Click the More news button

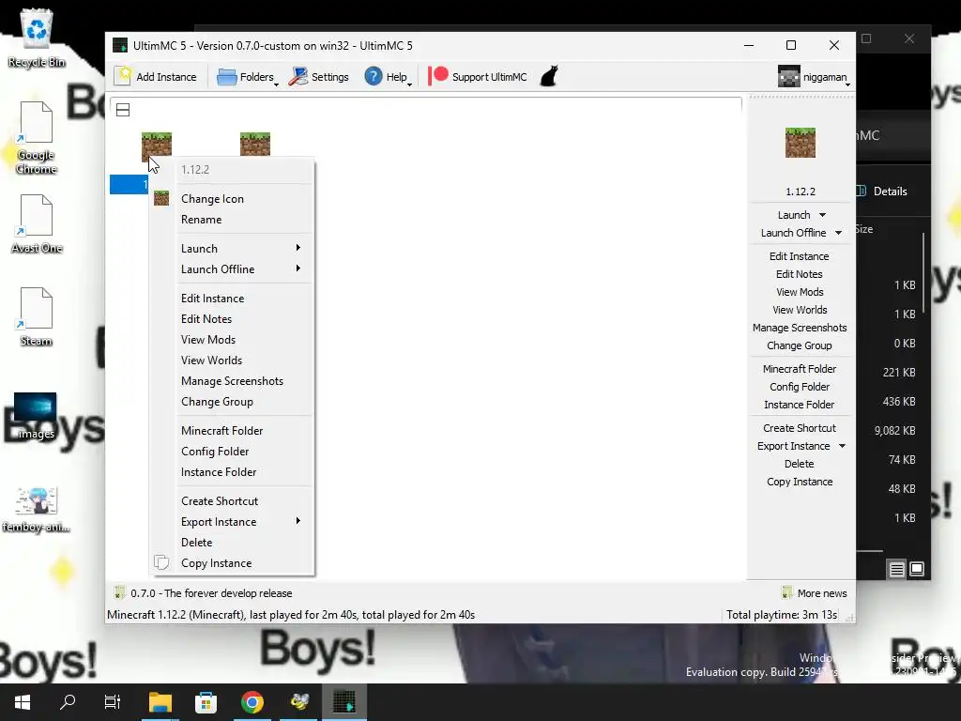(x=815, y=593)
